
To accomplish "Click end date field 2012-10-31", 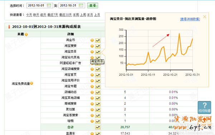I will [x=72, y=5].
